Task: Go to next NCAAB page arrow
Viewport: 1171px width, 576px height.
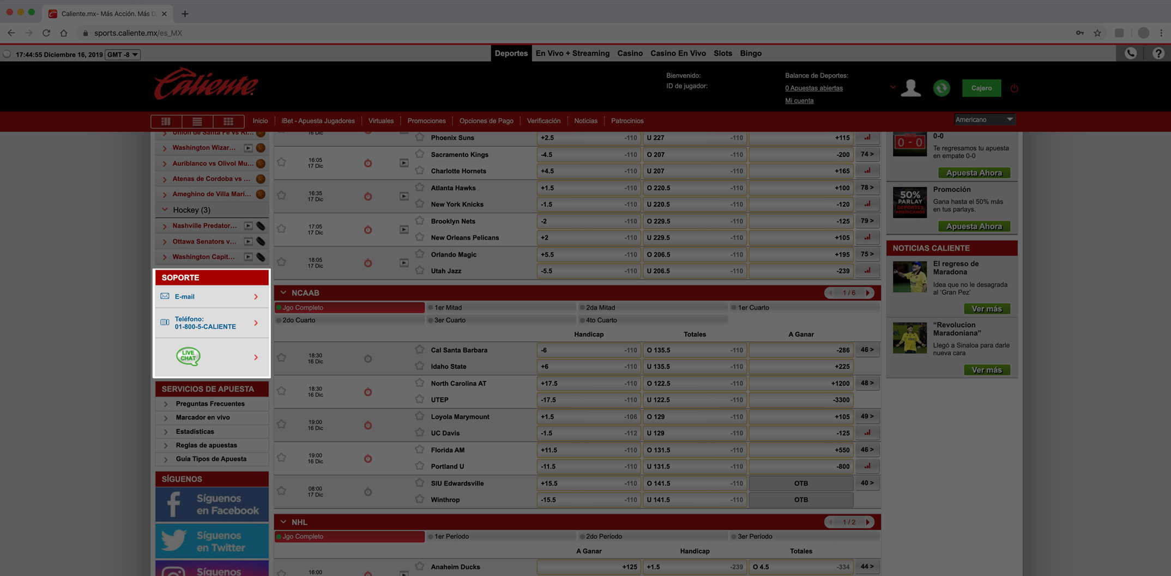Action: (868, 293)
